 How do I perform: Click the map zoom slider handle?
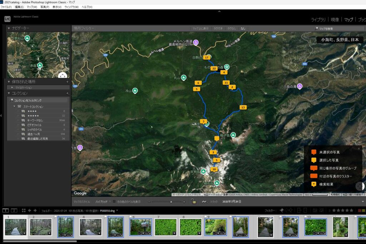(x=171, y=202)
